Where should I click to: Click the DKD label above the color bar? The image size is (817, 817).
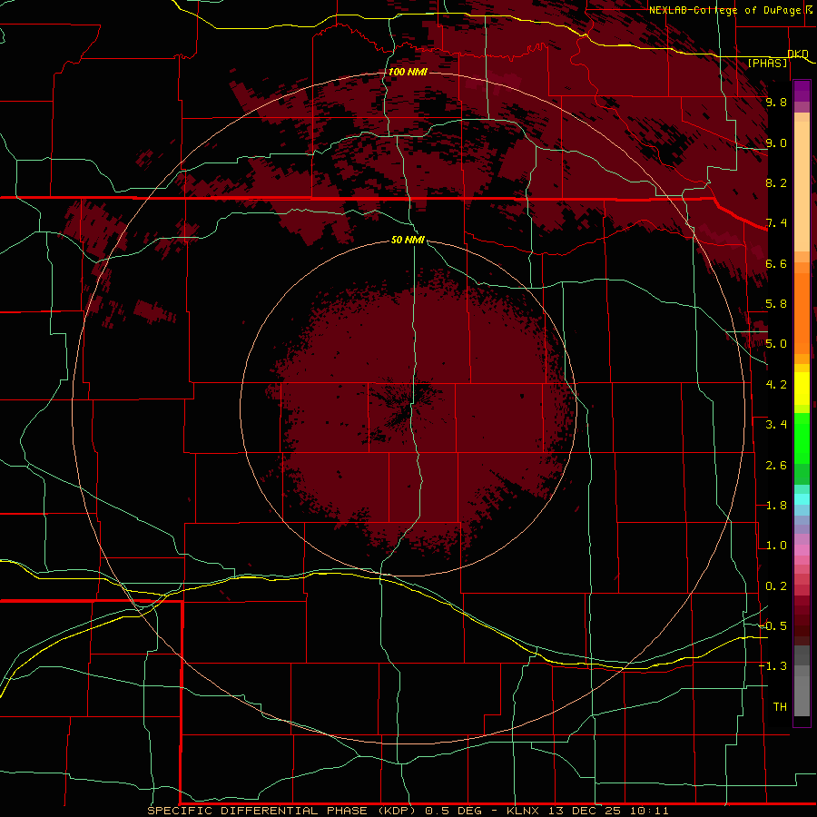798,54
